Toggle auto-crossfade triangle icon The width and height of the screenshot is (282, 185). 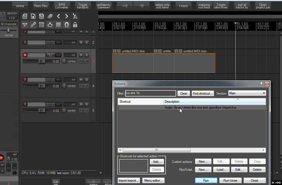pos(25,25)
